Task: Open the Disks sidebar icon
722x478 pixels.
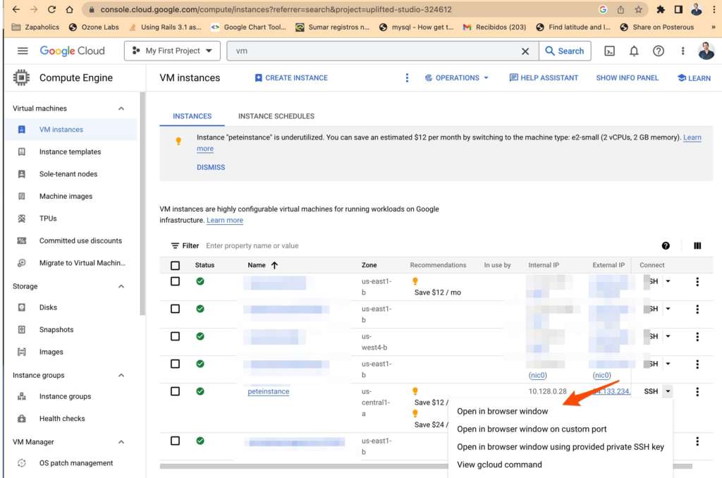Action: (x=22, y=307)
